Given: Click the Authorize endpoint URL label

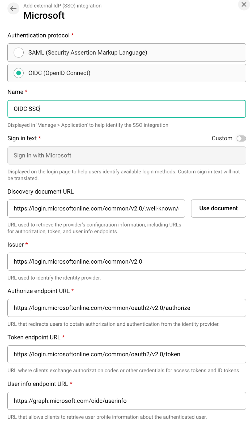Looking at the screenshot, I should [39, 291].
